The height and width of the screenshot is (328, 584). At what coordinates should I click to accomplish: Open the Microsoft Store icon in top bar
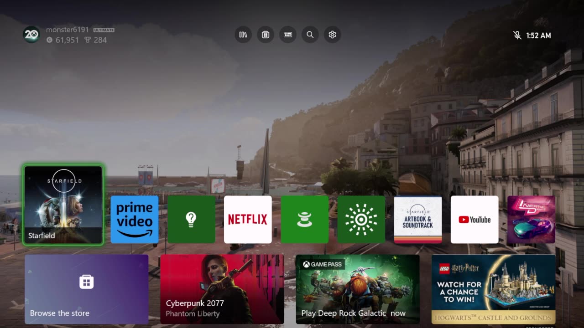pos(266,35)
